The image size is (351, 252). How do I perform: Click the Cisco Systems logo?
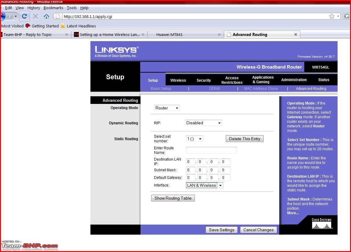(x=322, y=224)
